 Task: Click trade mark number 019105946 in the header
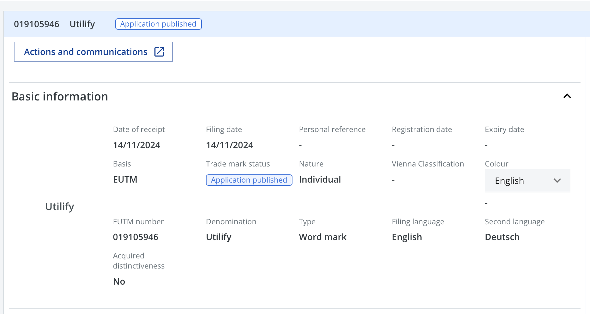coord(37,24)
